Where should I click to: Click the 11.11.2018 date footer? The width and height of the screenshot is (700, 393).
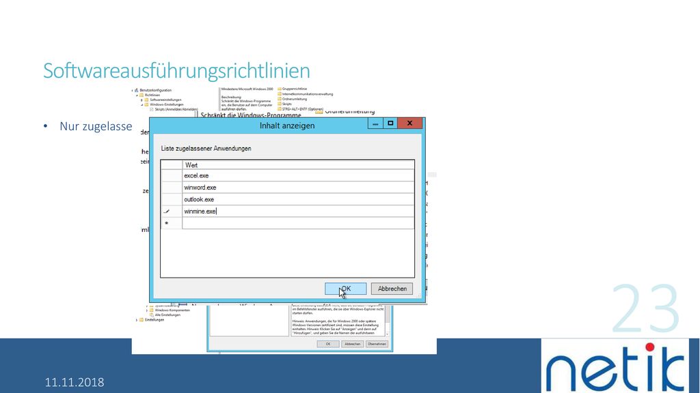pyautogui.click(x=74, y=382)
